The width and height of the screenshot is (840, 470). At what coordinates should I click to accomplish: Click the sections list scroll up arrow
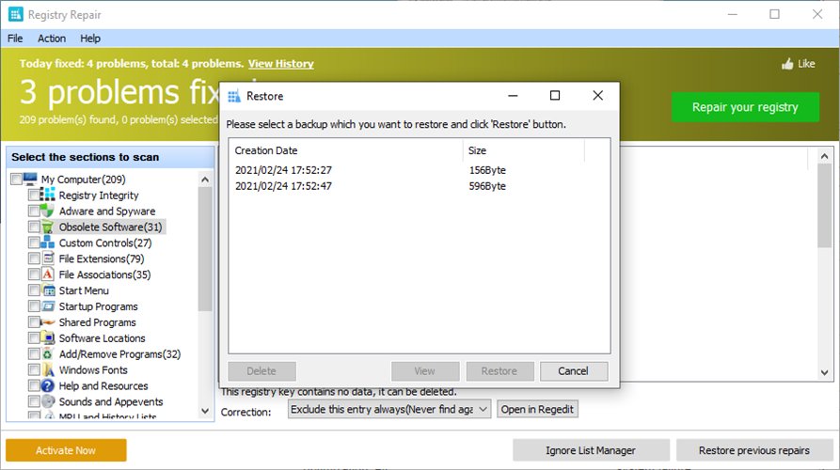[205, 180]
